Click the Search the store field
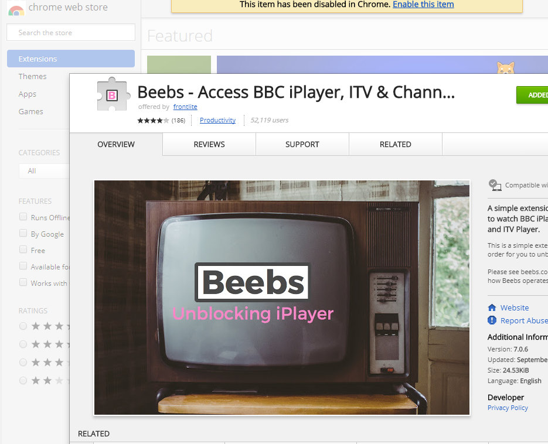548x444 pixels. 71,32
